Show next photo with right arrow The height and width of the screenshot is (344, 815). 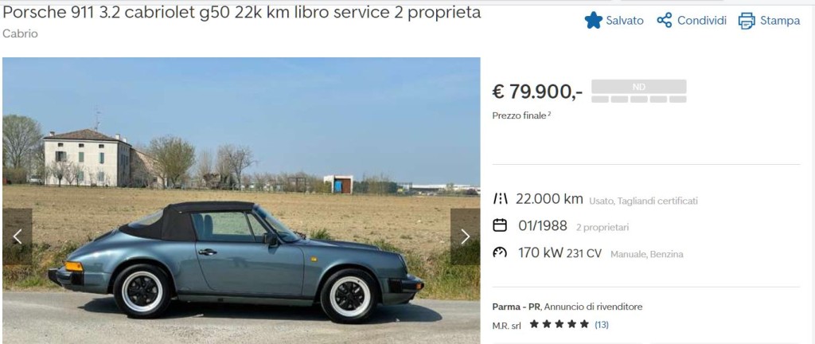pos(465,237)
